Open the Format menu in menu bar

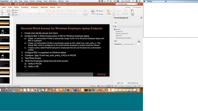(32, 1)
